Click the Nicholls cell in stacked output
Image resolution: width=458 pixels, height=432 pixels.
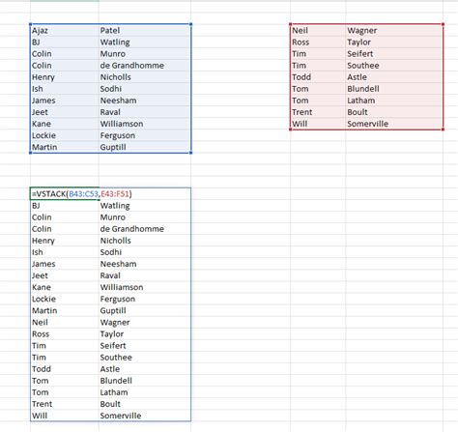coord(145,241)
